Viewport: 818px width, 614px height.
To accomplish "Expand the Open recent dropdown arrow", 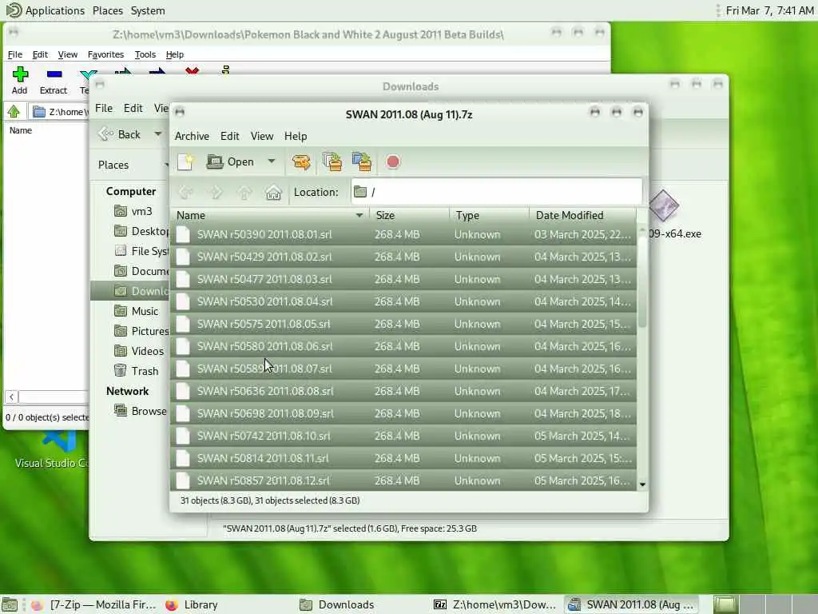I will [x=272, y=161].
